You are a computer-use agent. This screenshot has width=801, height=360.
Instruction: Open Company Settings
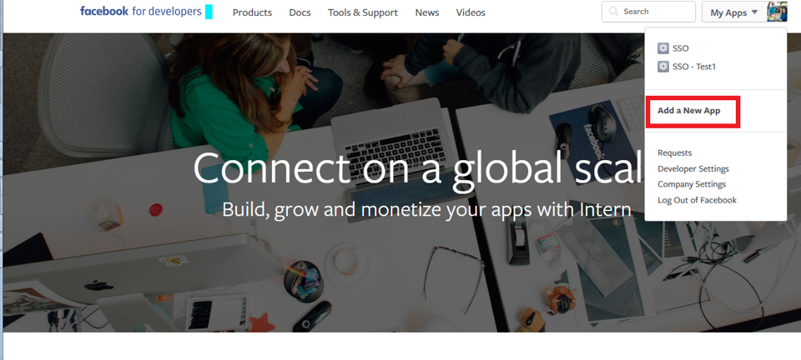(692, 184)
